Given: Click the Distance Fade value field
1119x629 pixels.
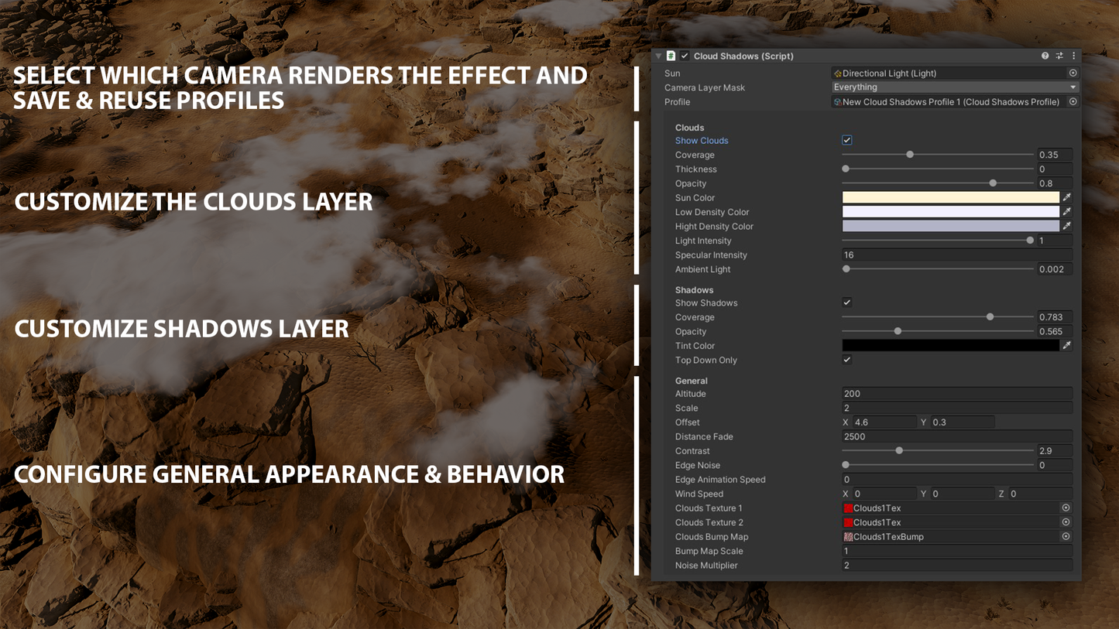Looking at the screenshot, I should (956, 436).
